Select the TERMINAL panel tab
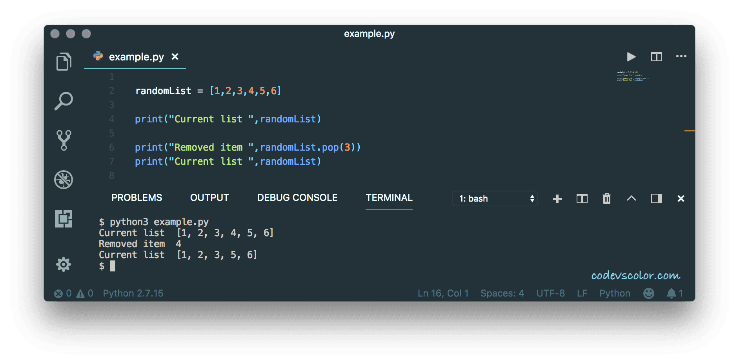This screenshot has width=739, height=364. click(x=389, y=198)
